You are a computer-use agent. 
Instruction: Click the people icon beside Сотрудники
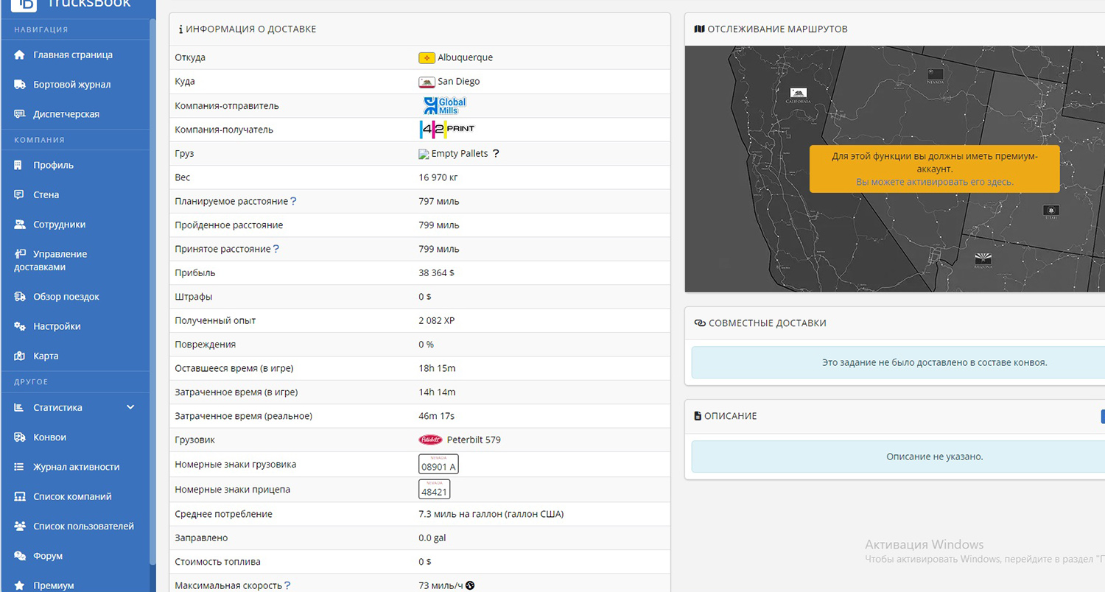point(20,225)
